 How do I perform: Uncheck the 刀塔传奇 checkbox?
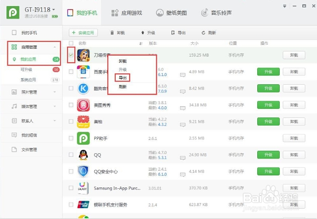[x=71, y=55]
